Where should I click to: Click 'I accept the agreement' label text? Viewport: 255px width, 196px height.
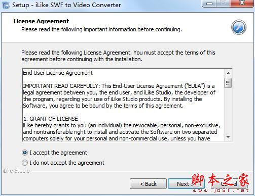pyautogui.click(x=58, y=153)
